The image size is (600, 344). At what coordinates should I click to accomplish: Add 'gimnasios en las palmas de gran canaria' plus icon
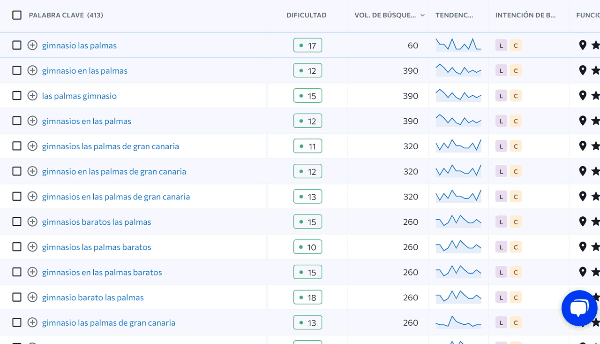tap(32, 196)
